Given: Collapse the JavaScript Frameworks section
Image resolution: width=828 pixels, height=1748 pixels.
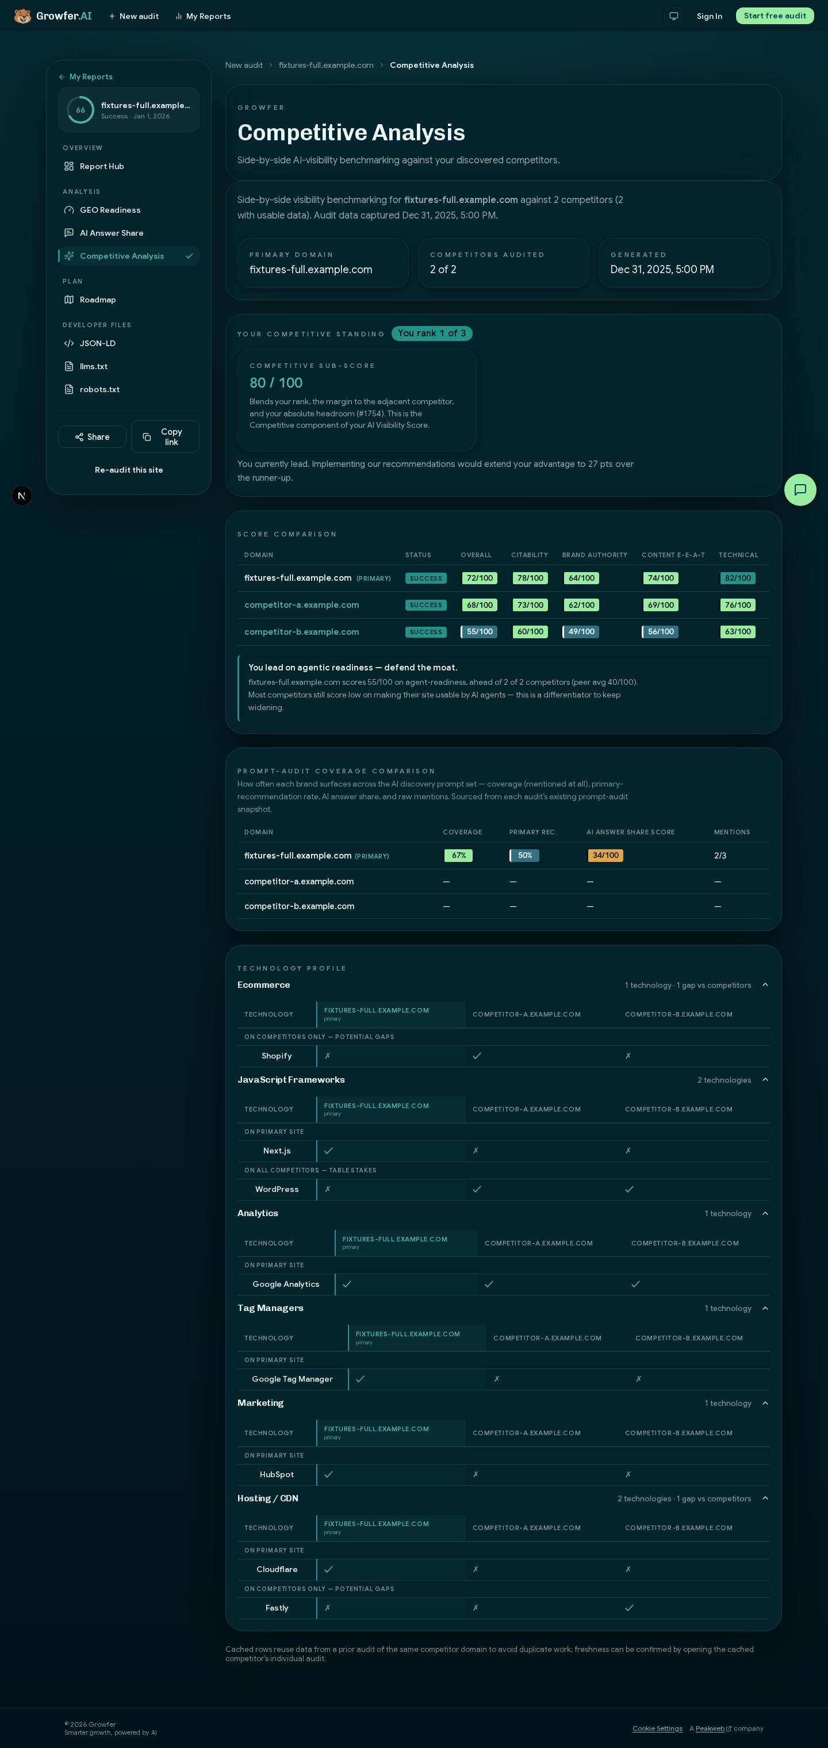Looking at the screenshot, I should [x=765, y=1080].
